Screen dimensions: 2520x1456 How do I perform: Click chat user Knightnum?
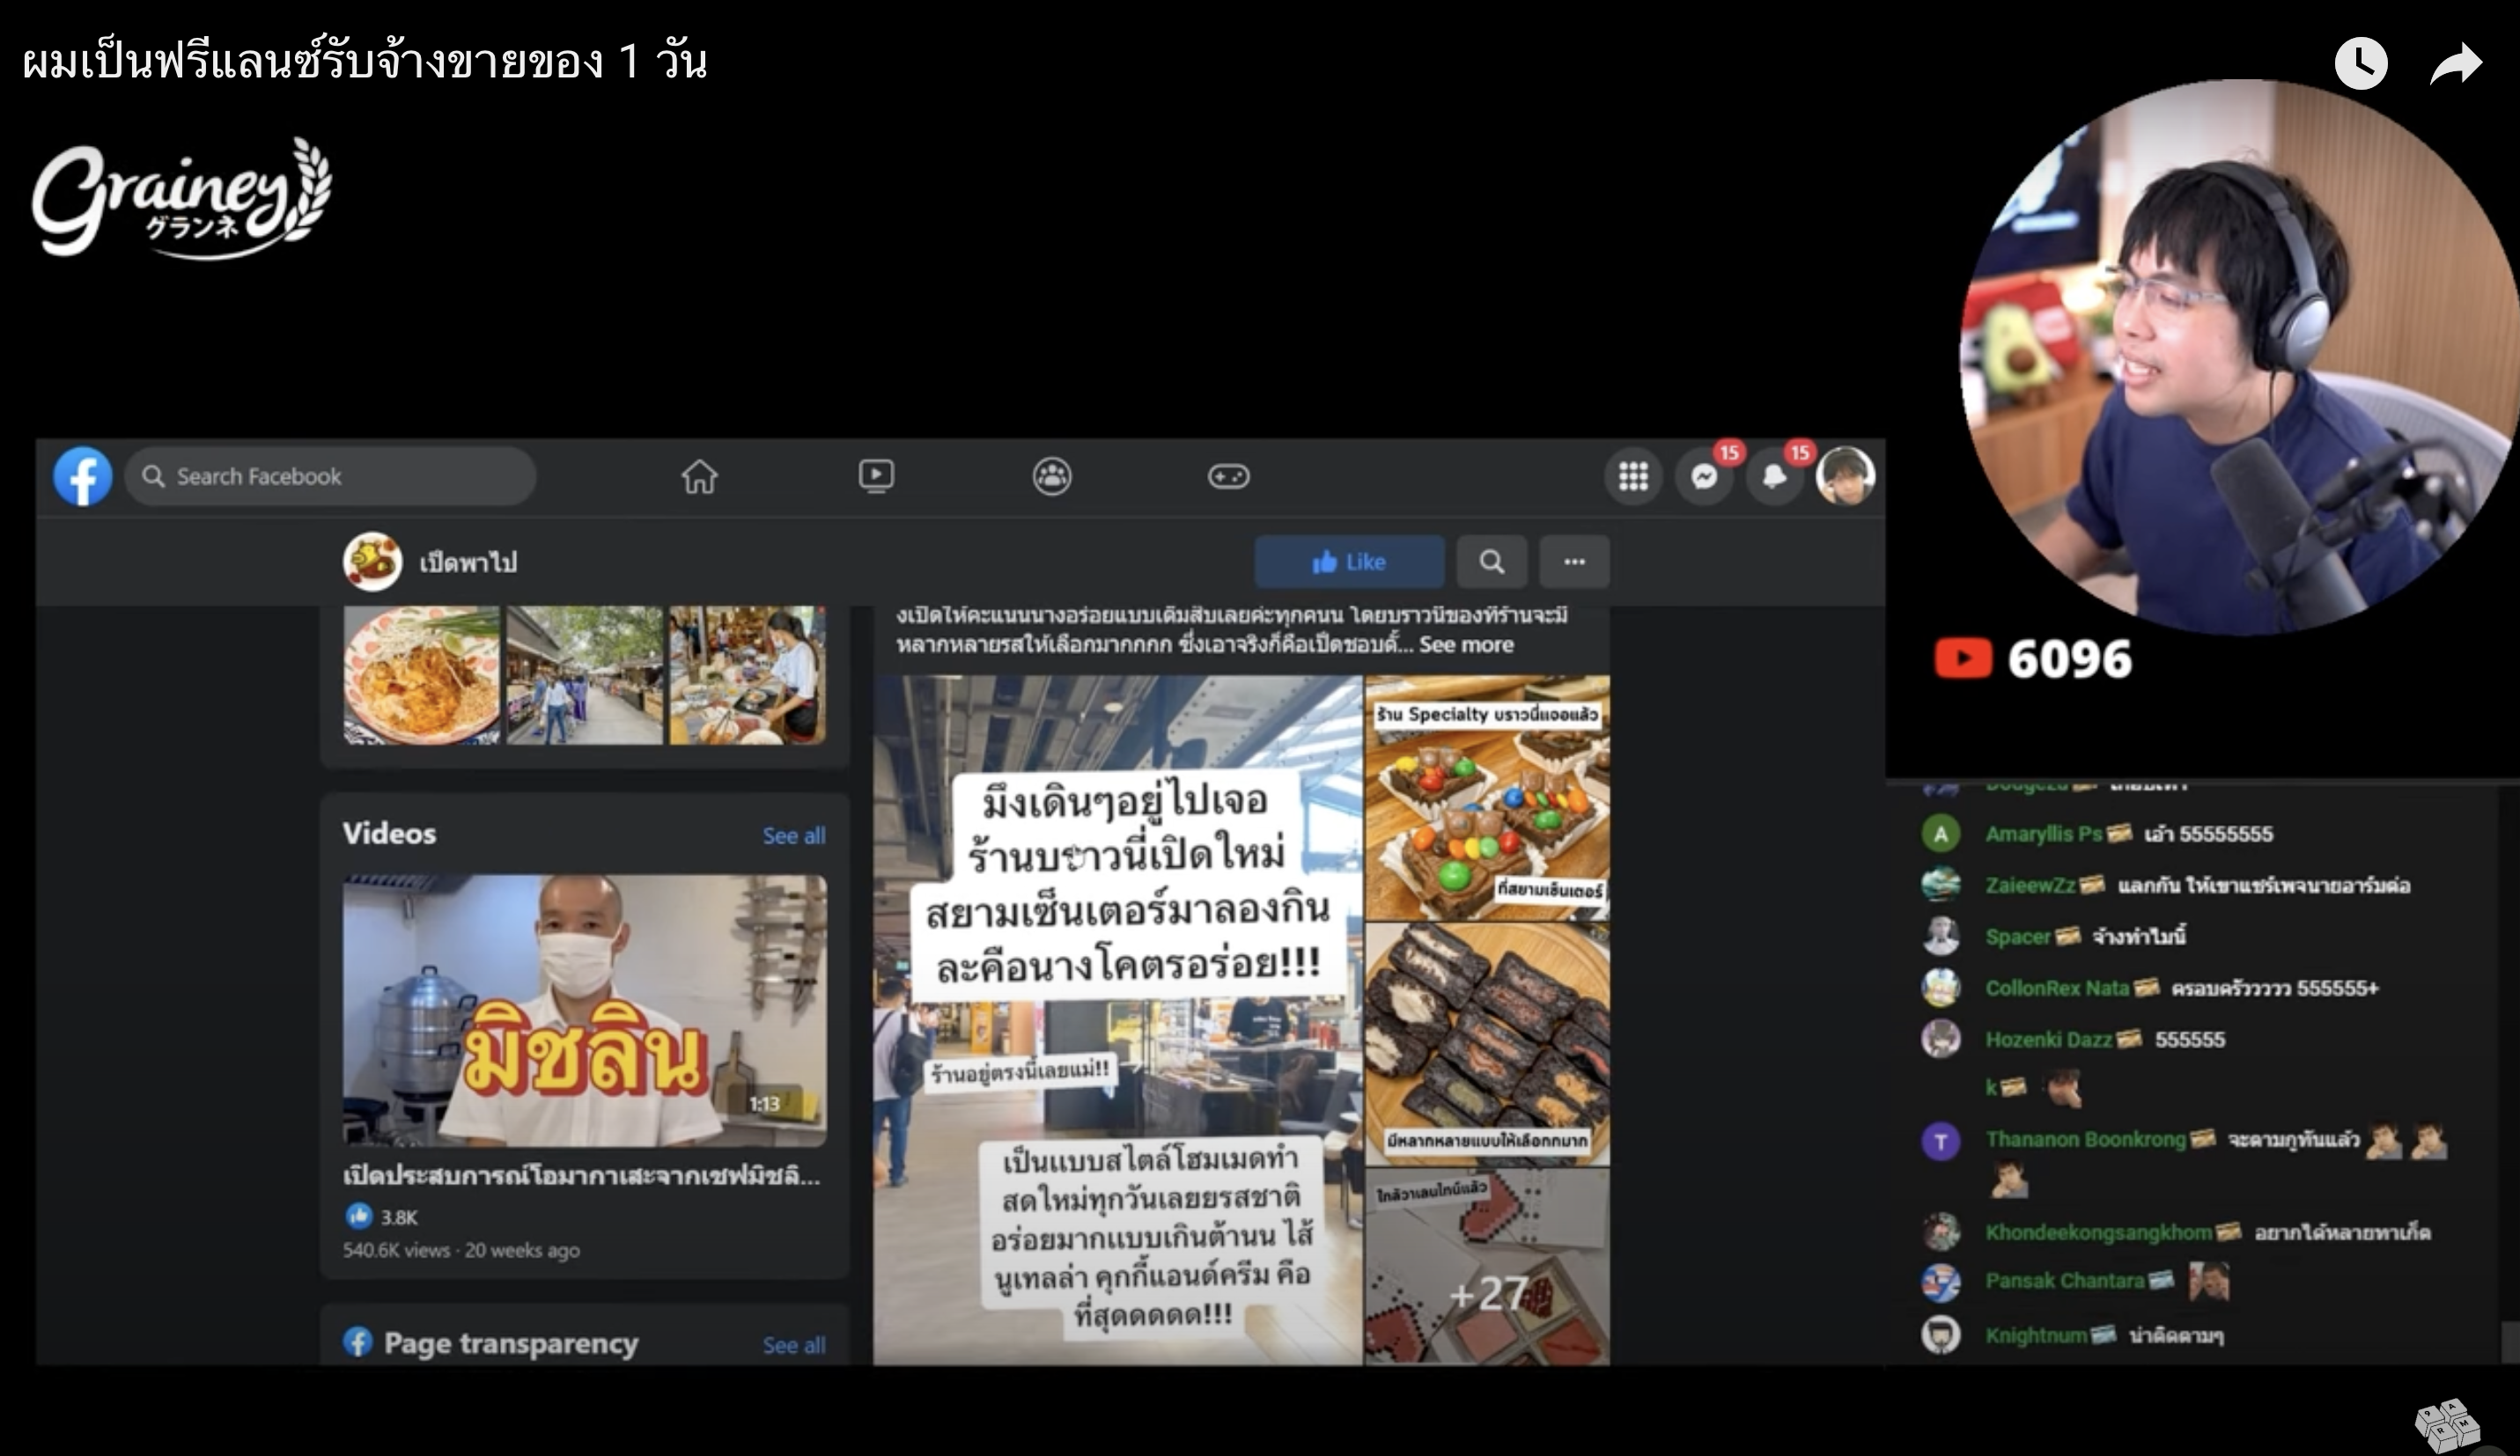[2036, 1335]
